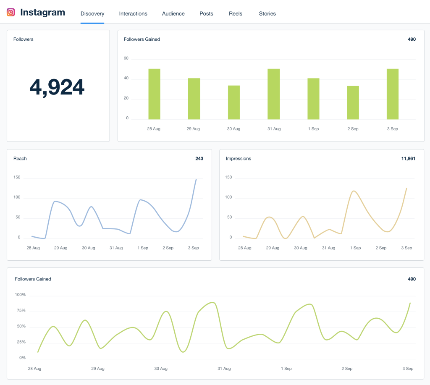Click the Followers Gained total 490
The image size is (430, 385).
[x=412, y=39]
